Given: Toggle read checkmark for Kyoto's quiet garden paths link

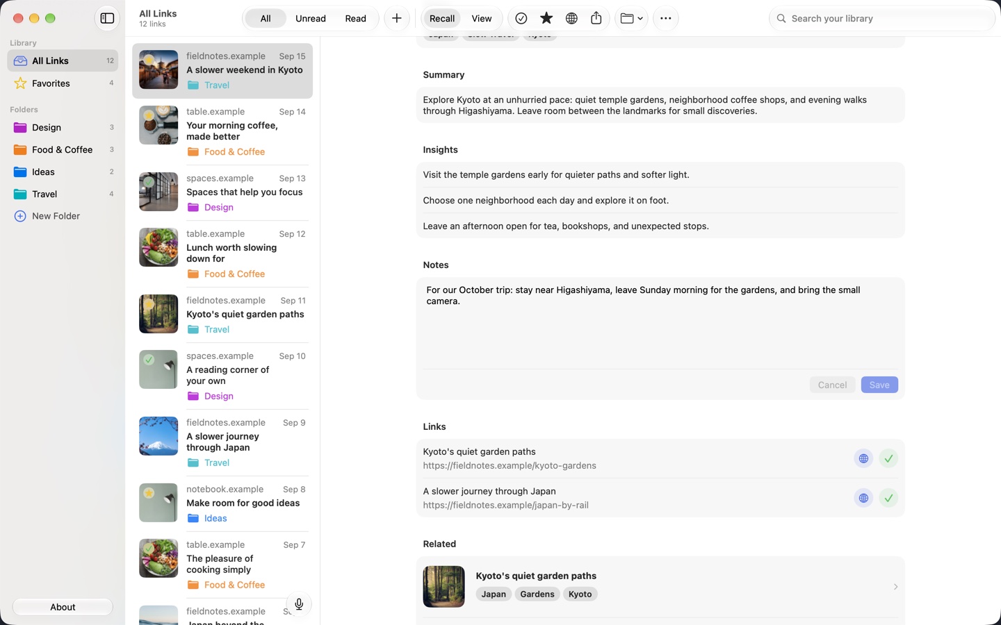Looking at the screenshot, I should [888, 458].
